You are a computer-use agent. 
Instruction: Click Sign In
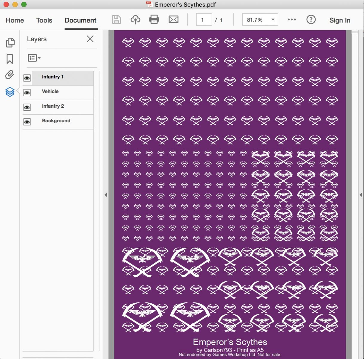(x=340, y=20)
